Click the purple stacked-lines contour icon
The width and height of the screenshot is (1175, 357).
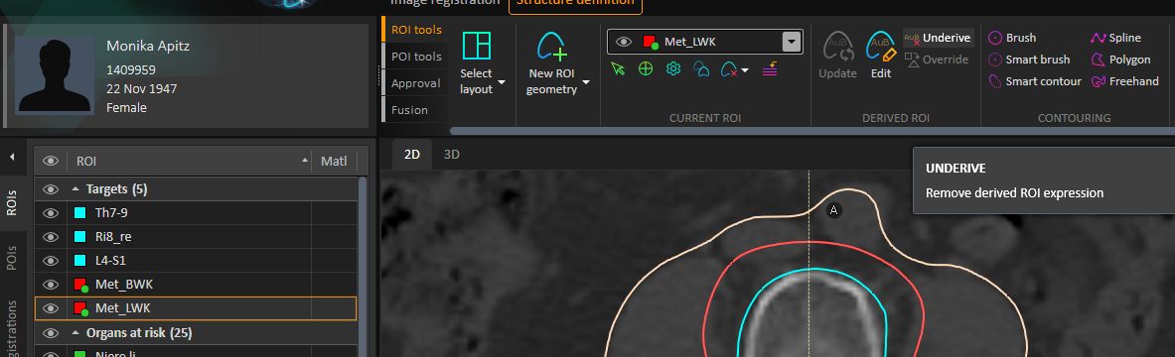(770, 69)
